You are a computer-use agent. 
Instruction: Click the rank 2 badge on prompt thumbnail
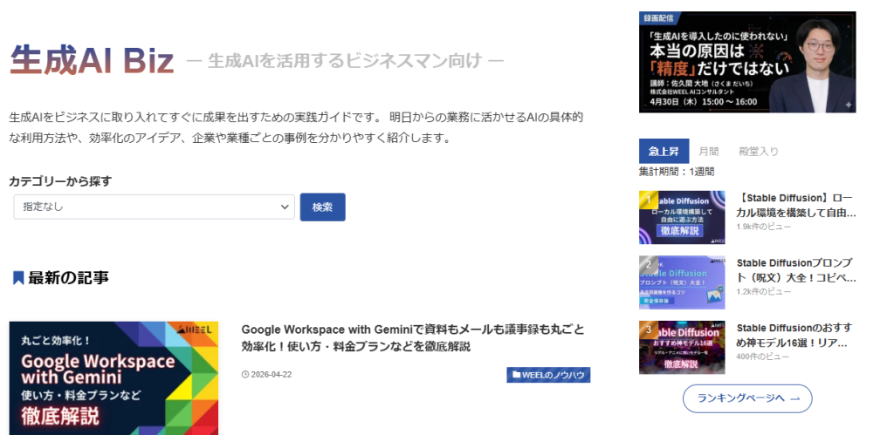[x=647, y=263]
